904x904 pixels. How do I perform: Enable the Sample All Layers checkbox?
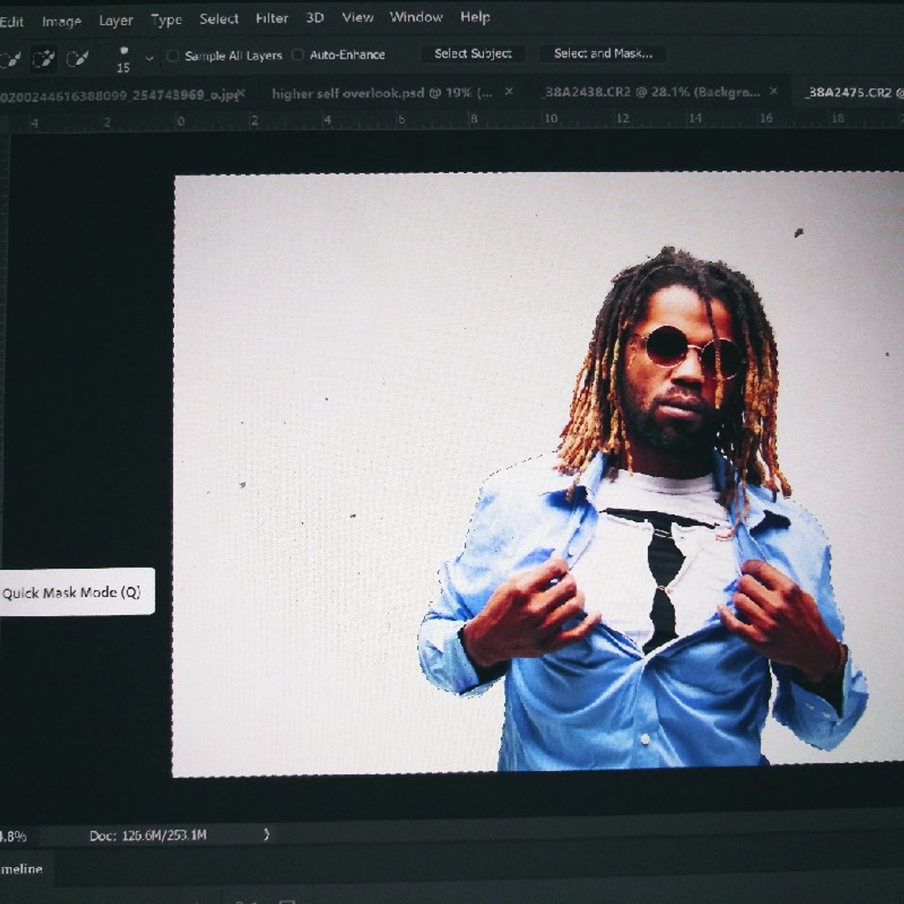[172, 56]
